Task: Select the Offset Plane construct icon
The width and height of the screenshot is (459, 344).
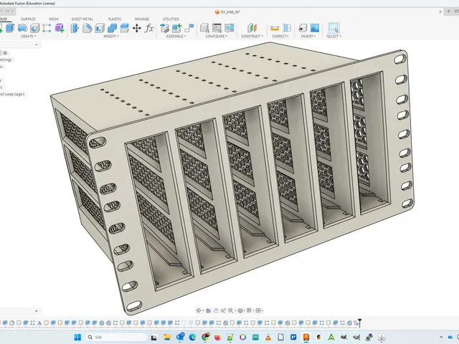Action: [252, 28]
